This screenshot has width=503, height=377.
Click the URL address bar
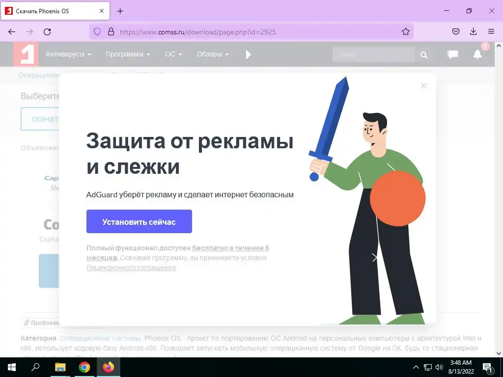point(251,32)
